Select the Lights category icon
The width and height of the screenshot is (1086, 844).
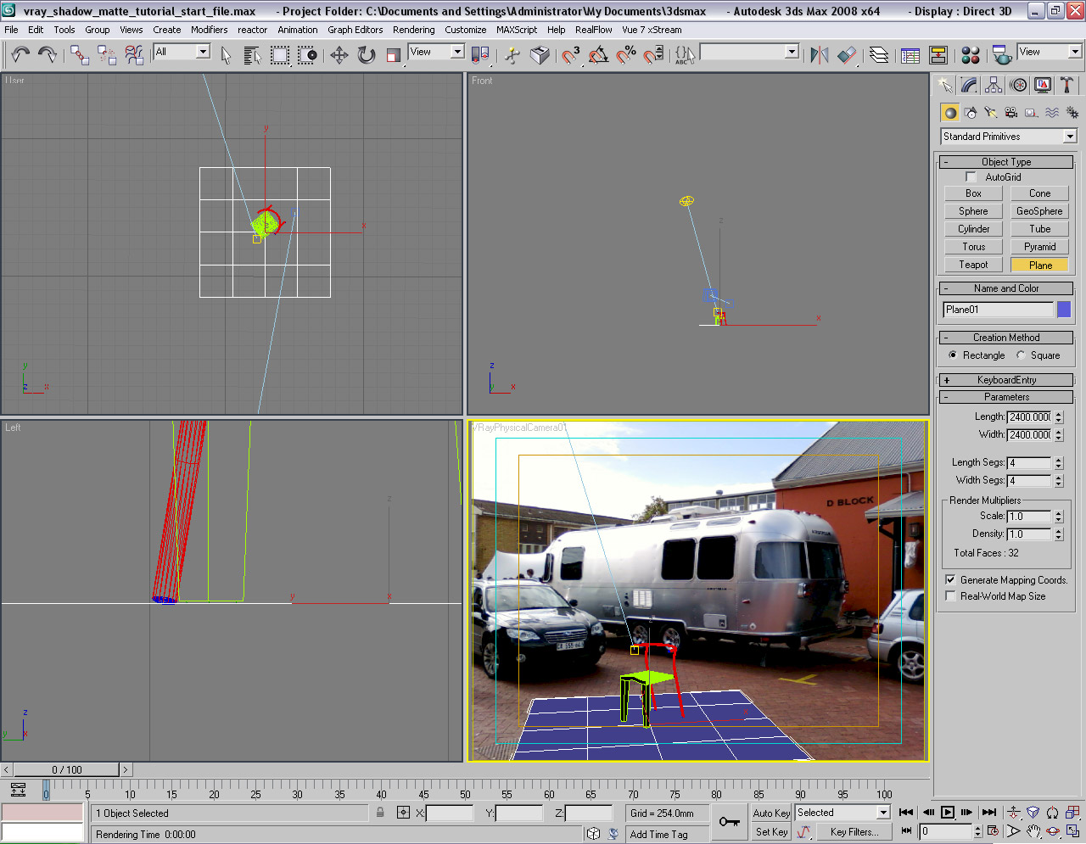pyautogui.click(x=991, y=112)
